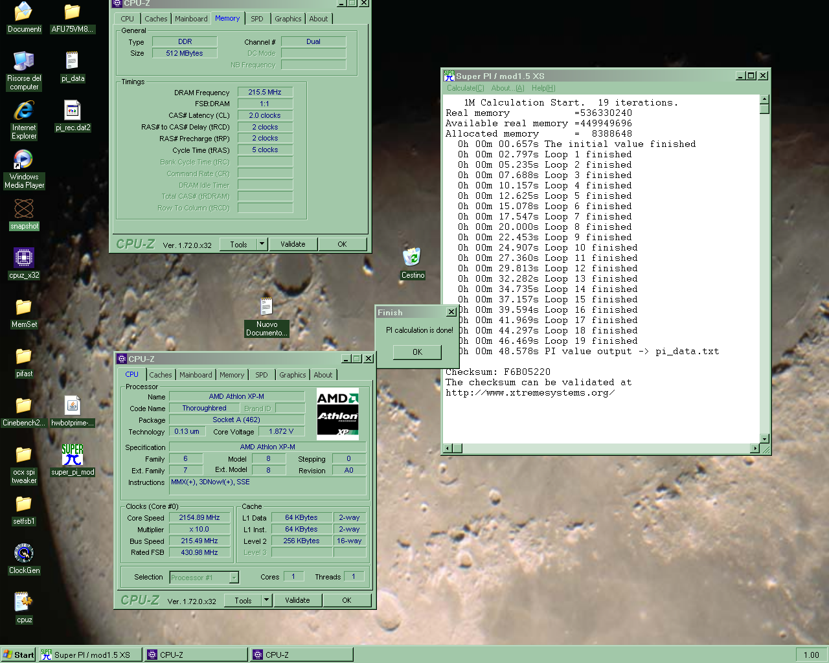
Task: Click the DRAM Frequency 215.5 MHz field
Action: click(x=265, y=92)
